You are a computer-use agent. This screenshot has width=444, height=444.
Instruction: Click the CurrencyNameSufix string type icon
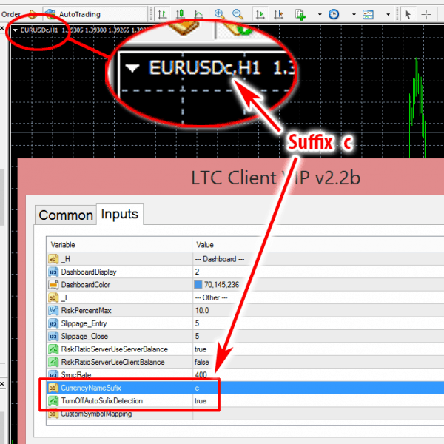(x=53, y=388)
